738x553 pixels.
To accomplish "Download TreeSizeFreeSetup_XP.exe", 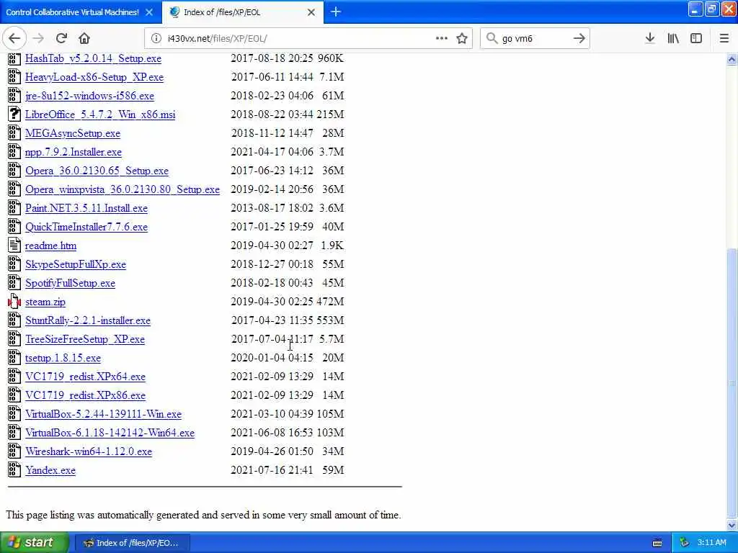I will (x=85, y=339).
